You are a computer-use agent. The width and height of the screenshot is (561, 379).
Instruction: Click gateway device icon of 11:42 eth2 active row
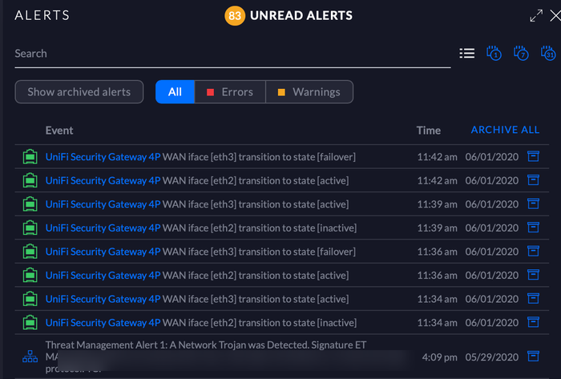30,180
